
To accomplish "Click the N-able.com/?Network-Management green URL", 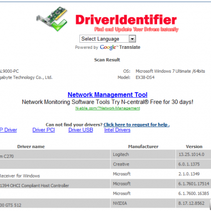I will click(x=108, y=108).
